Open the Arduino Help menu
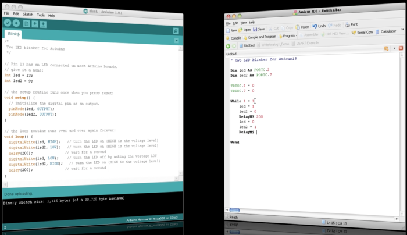Image resolution: width=407 pixels, height=235 pixels. (51, 16)
